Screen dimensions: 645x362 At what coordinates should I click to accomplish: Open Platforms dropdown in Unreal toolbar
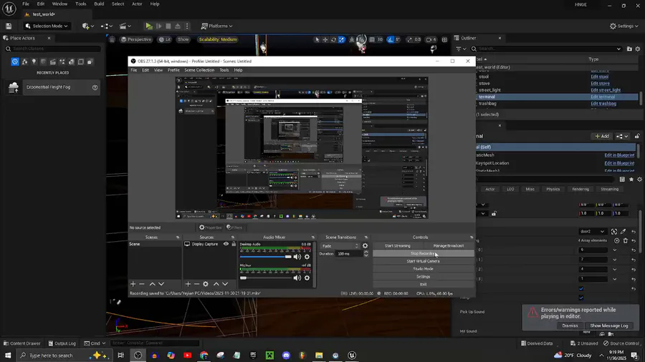216,26
